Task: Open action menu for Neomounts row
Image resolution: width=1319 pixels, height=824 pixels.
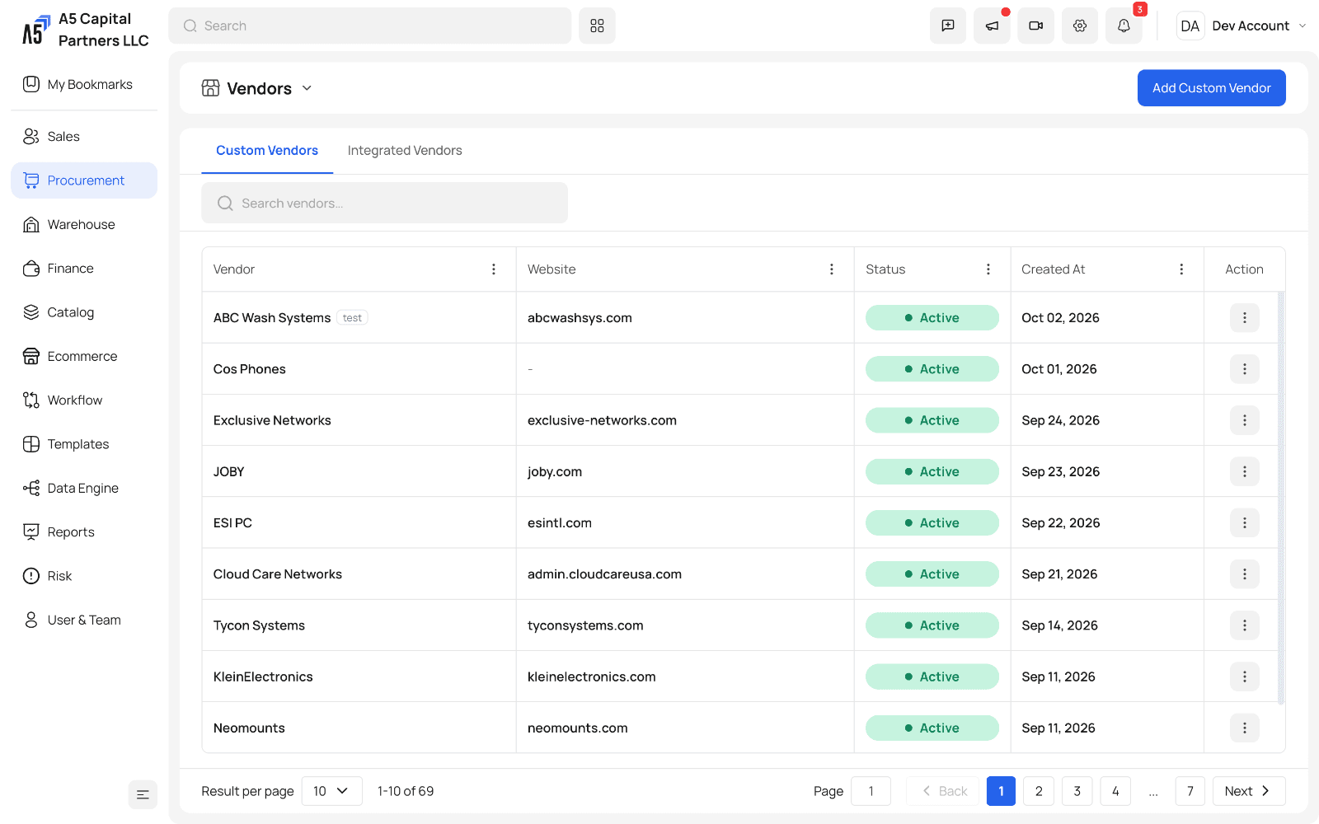Action: click(1244, 728)
